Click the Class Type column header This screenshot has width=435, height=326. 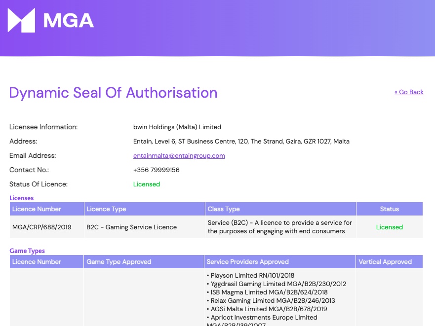[x=221, y=209]
